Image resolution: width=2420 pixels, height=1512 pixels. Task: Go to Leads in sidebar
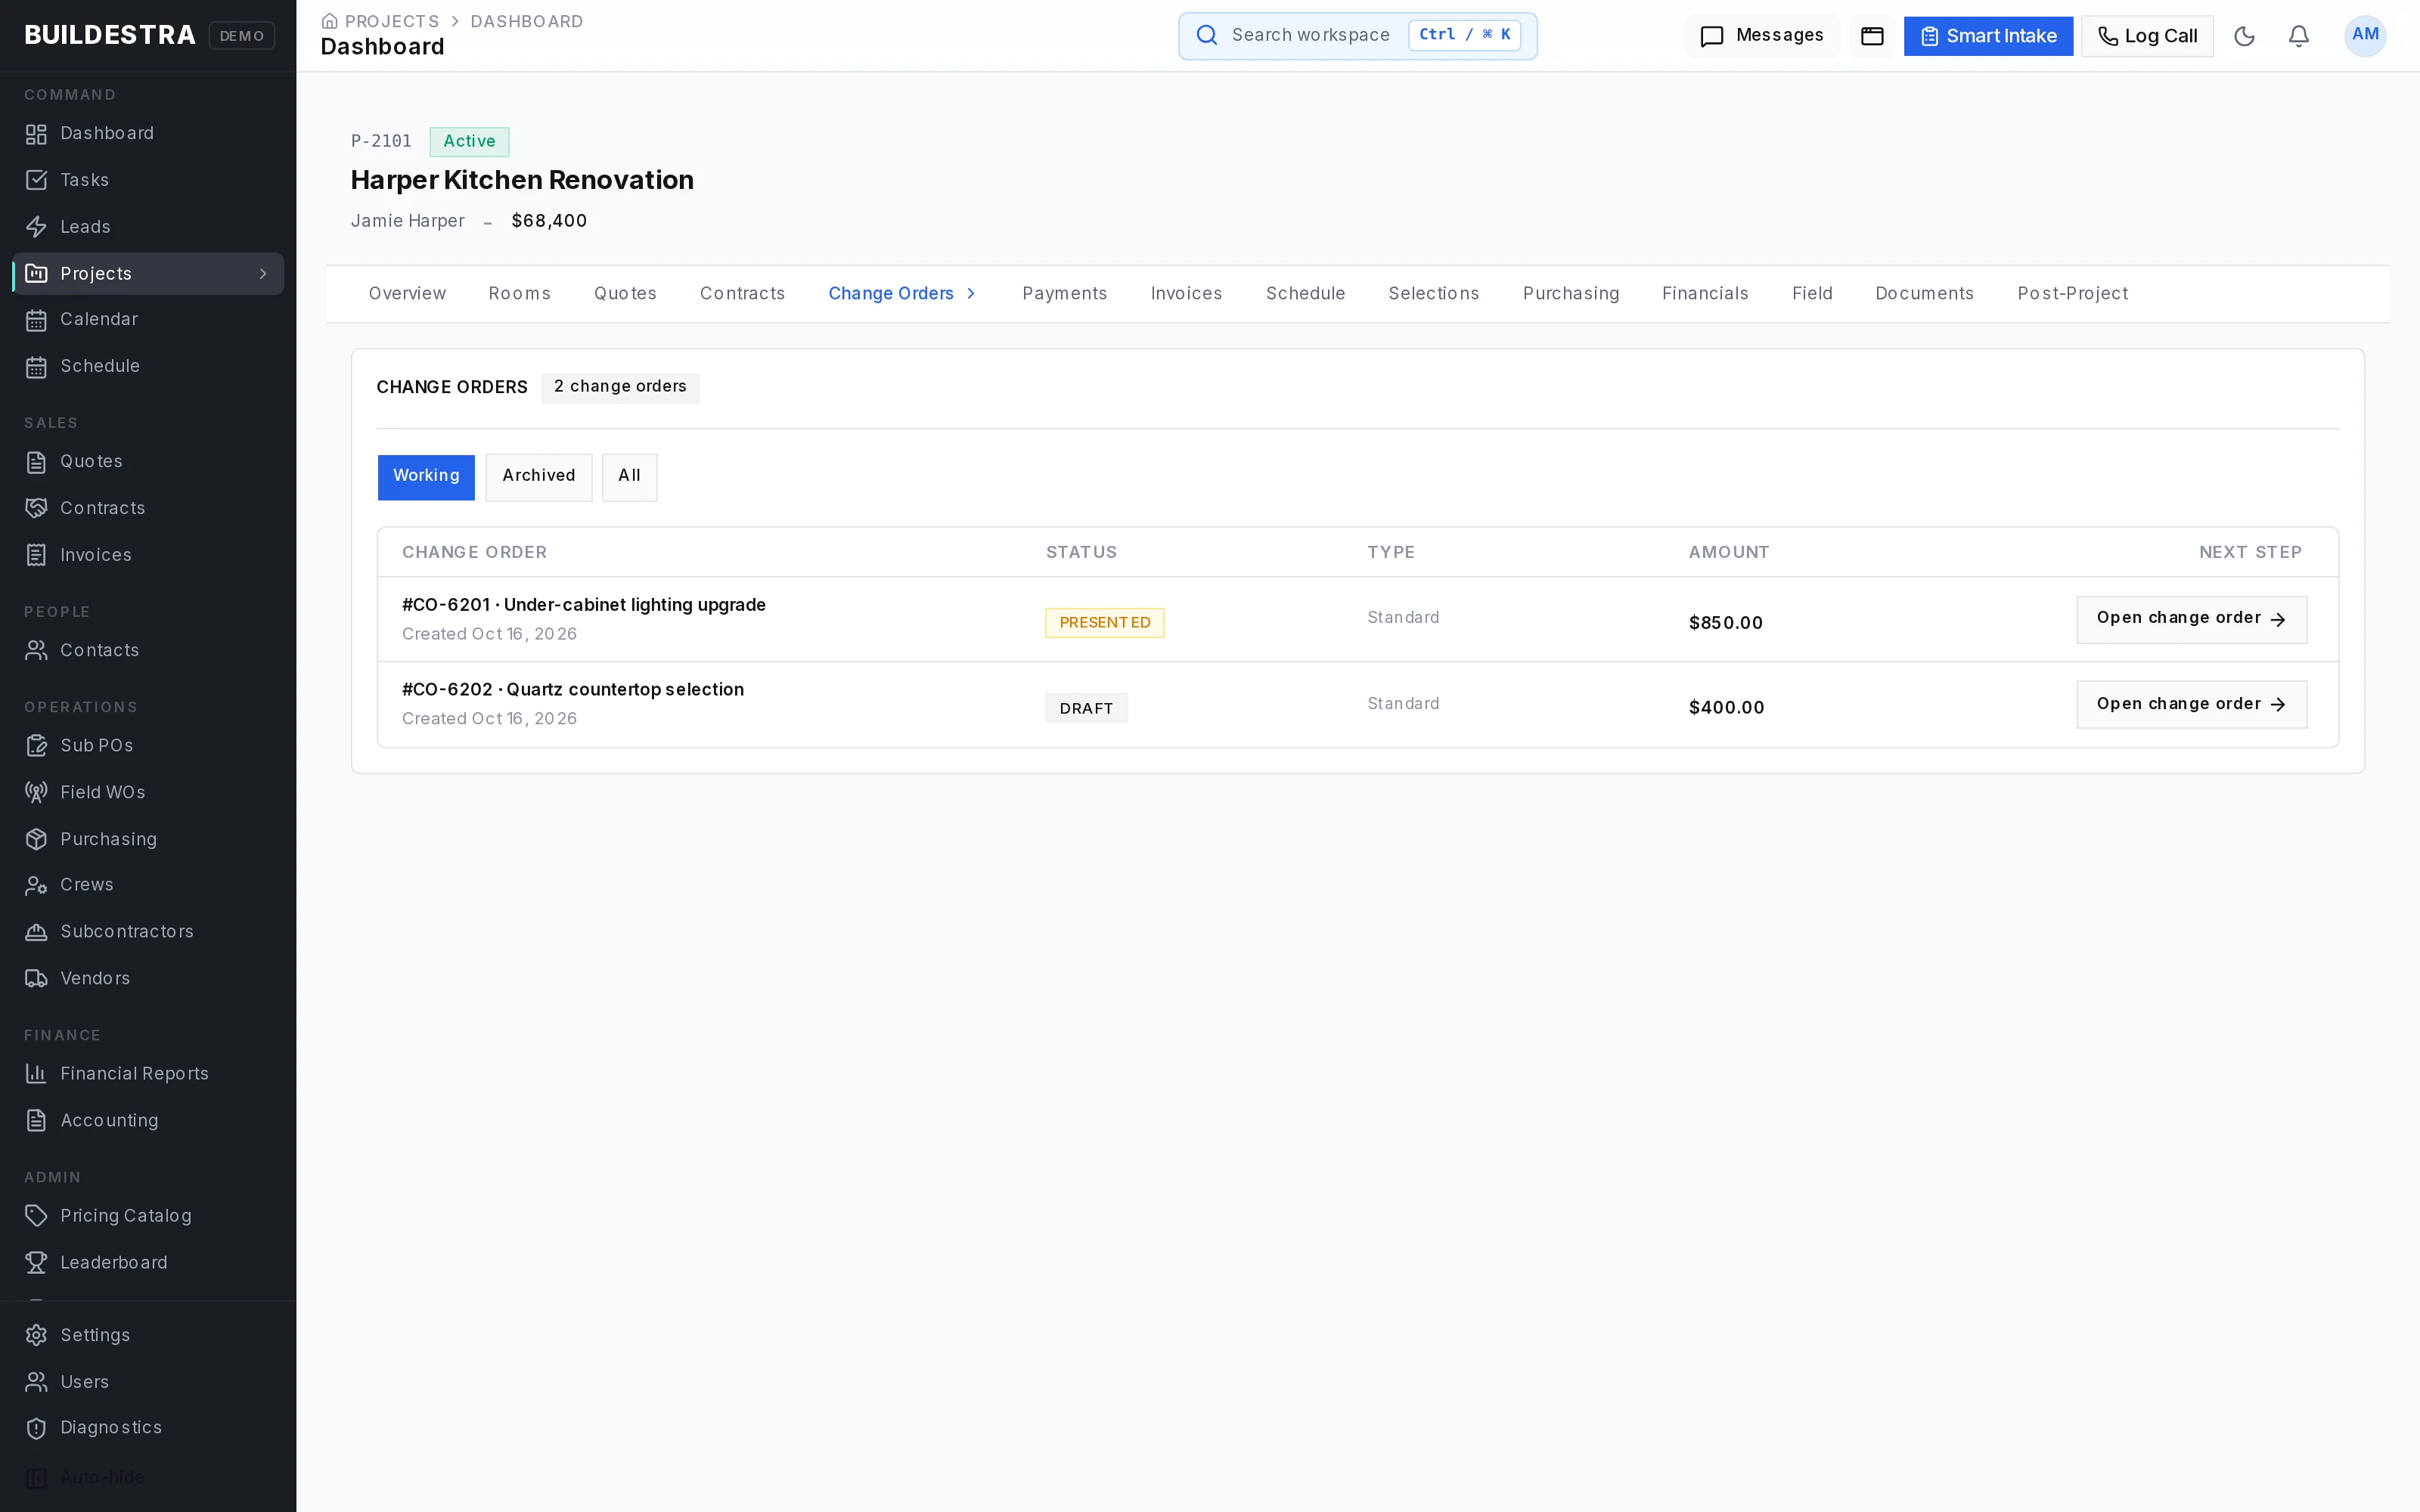click(148, 227)
